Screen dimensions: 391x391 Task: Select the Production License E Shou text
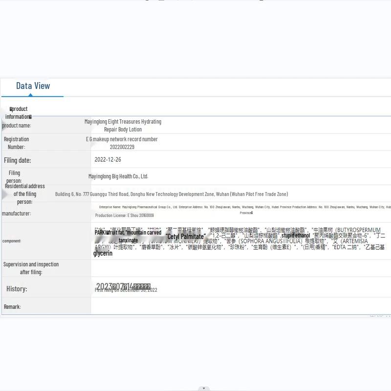point(124,216)
